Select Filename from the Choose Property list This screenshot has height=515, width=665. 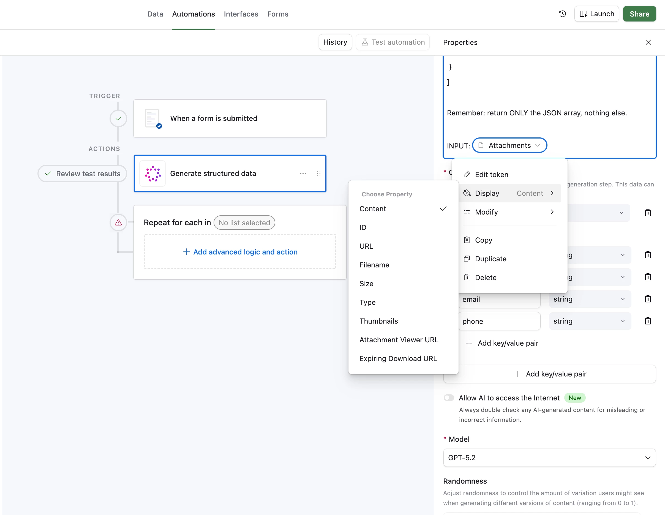click(374, 265)
